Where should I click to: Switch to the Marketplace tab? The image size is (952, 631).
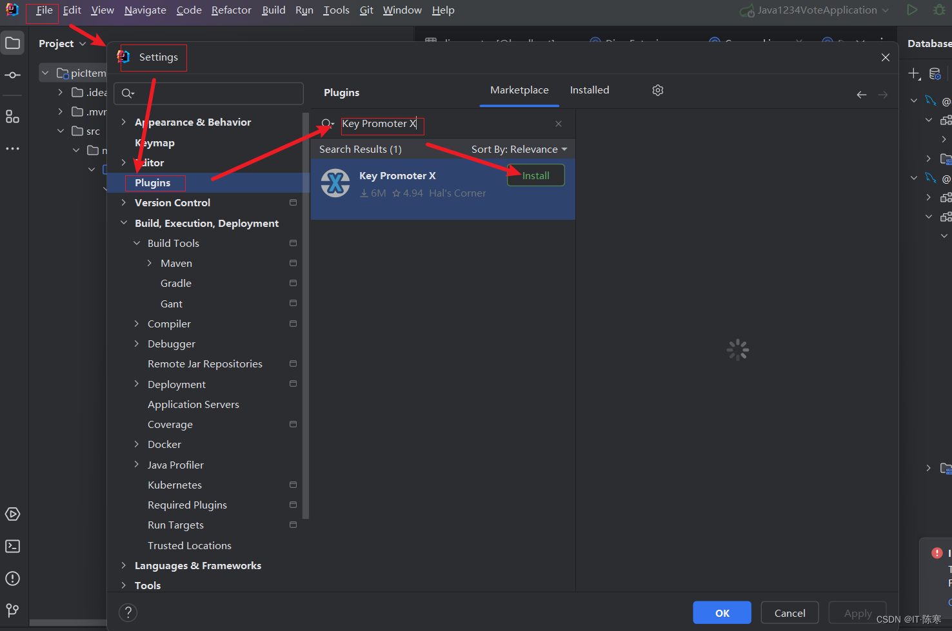[519, 90]
